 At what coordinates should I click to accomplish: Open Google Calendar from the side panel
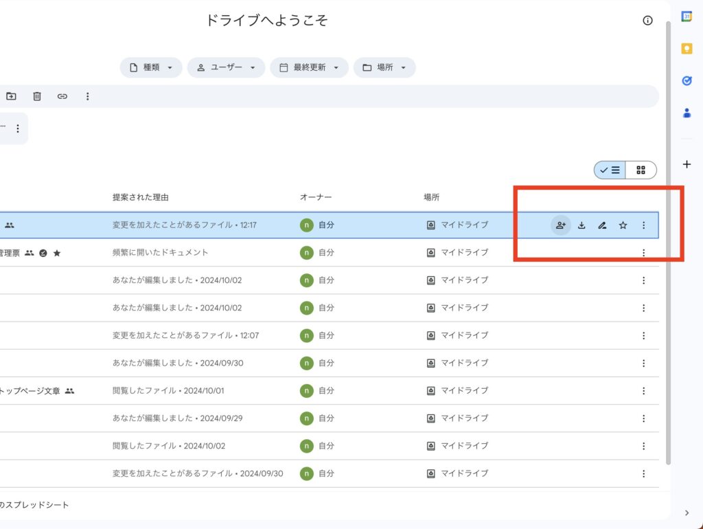tap(686, 15)
